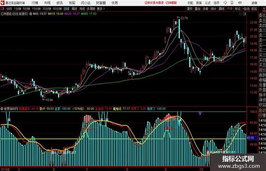Switch to the 5分钟 period
266x171 pixels.
[x=26, y=9]
